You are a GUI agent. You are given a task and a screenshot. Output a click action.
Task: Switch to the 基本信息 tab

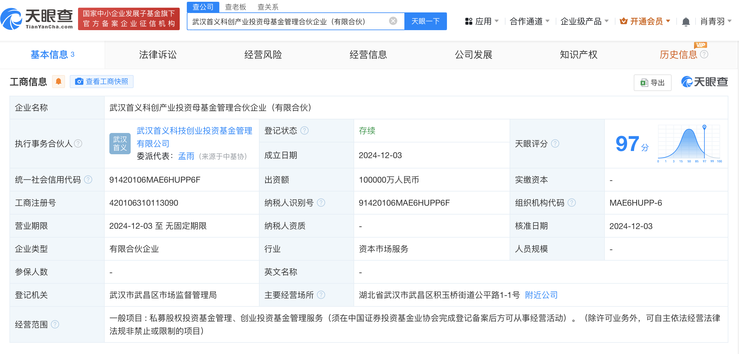tap(52, 55)
